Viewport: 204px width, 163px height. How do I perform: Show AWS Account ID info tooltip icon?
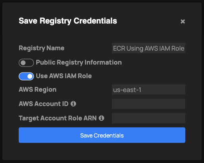coord(73,104)
